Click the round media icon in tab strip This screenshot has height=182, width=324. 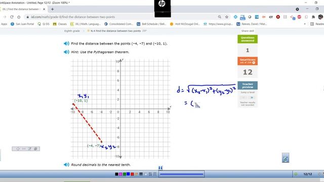(297, 9)
